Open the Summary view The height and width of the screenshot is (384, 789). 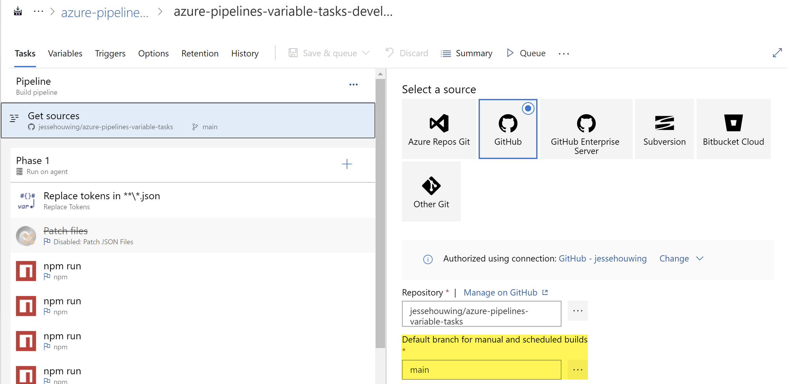click(467, 53)
